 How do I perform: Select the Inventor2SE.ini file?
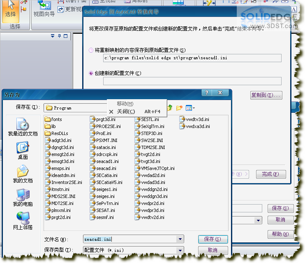click(x=64, y=182)
